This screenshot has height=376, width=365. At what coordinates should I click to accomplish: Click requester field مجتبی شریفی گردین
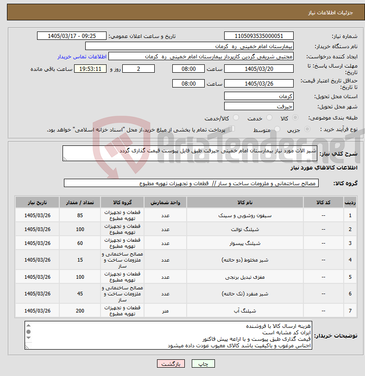[x=201, y=56]
